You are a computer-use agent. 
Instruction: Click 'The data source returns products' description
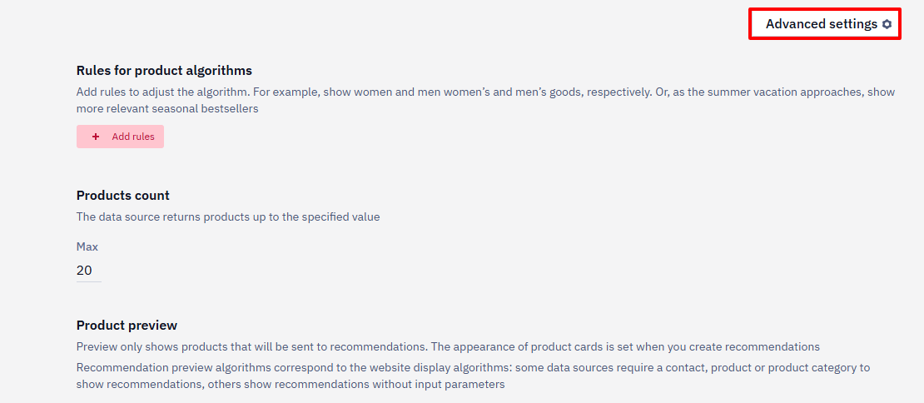[x=152, y=216]
